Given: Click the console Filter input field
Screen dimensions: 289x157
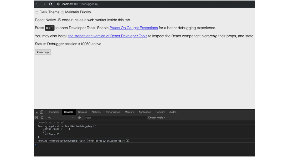Looking at the screenshot, I should pyautogui.click(x=115, y=118).
